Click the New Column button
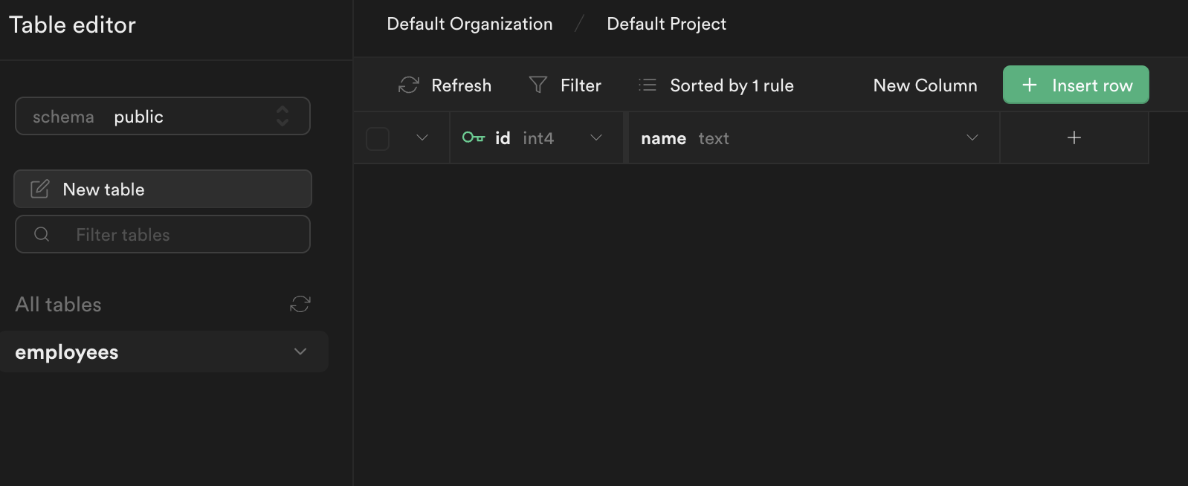This screenshot has height=486, width=1188. click(925, 85)
